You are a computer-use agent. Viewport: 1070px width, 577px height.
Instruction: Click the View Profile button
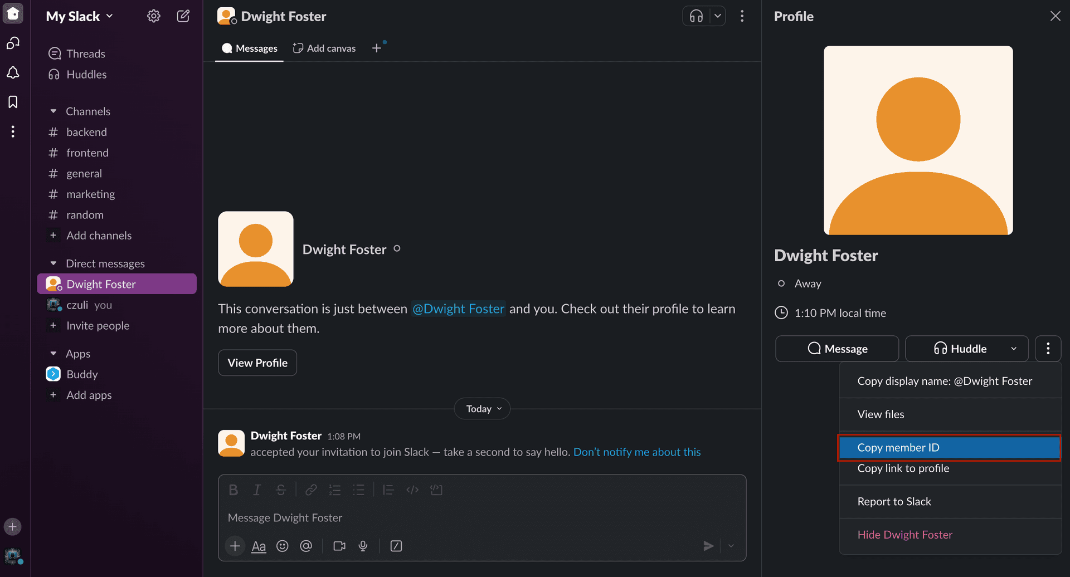tap(257, 363)
